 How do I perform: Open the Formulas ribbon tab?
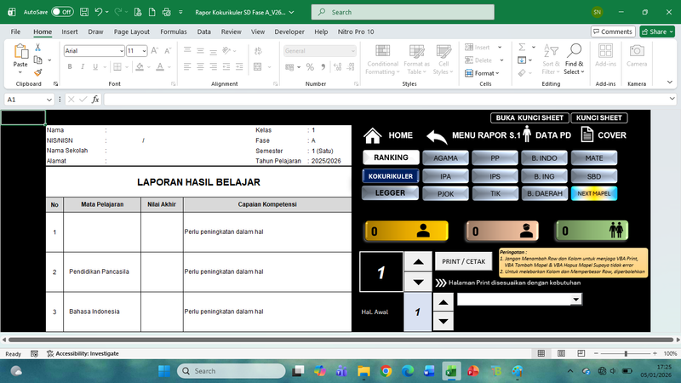pos(174,31)
